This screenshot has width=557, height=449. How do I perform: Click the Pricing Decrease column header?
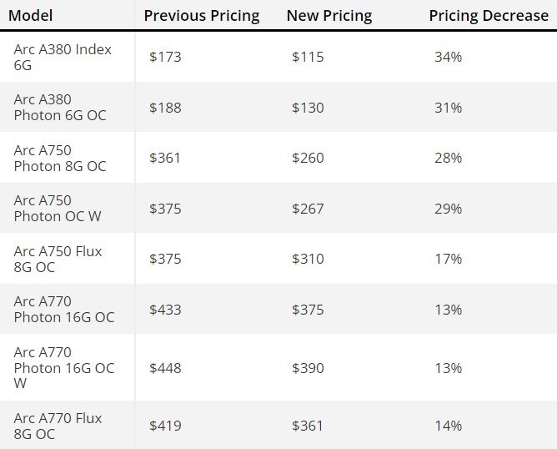click(489, 16)
